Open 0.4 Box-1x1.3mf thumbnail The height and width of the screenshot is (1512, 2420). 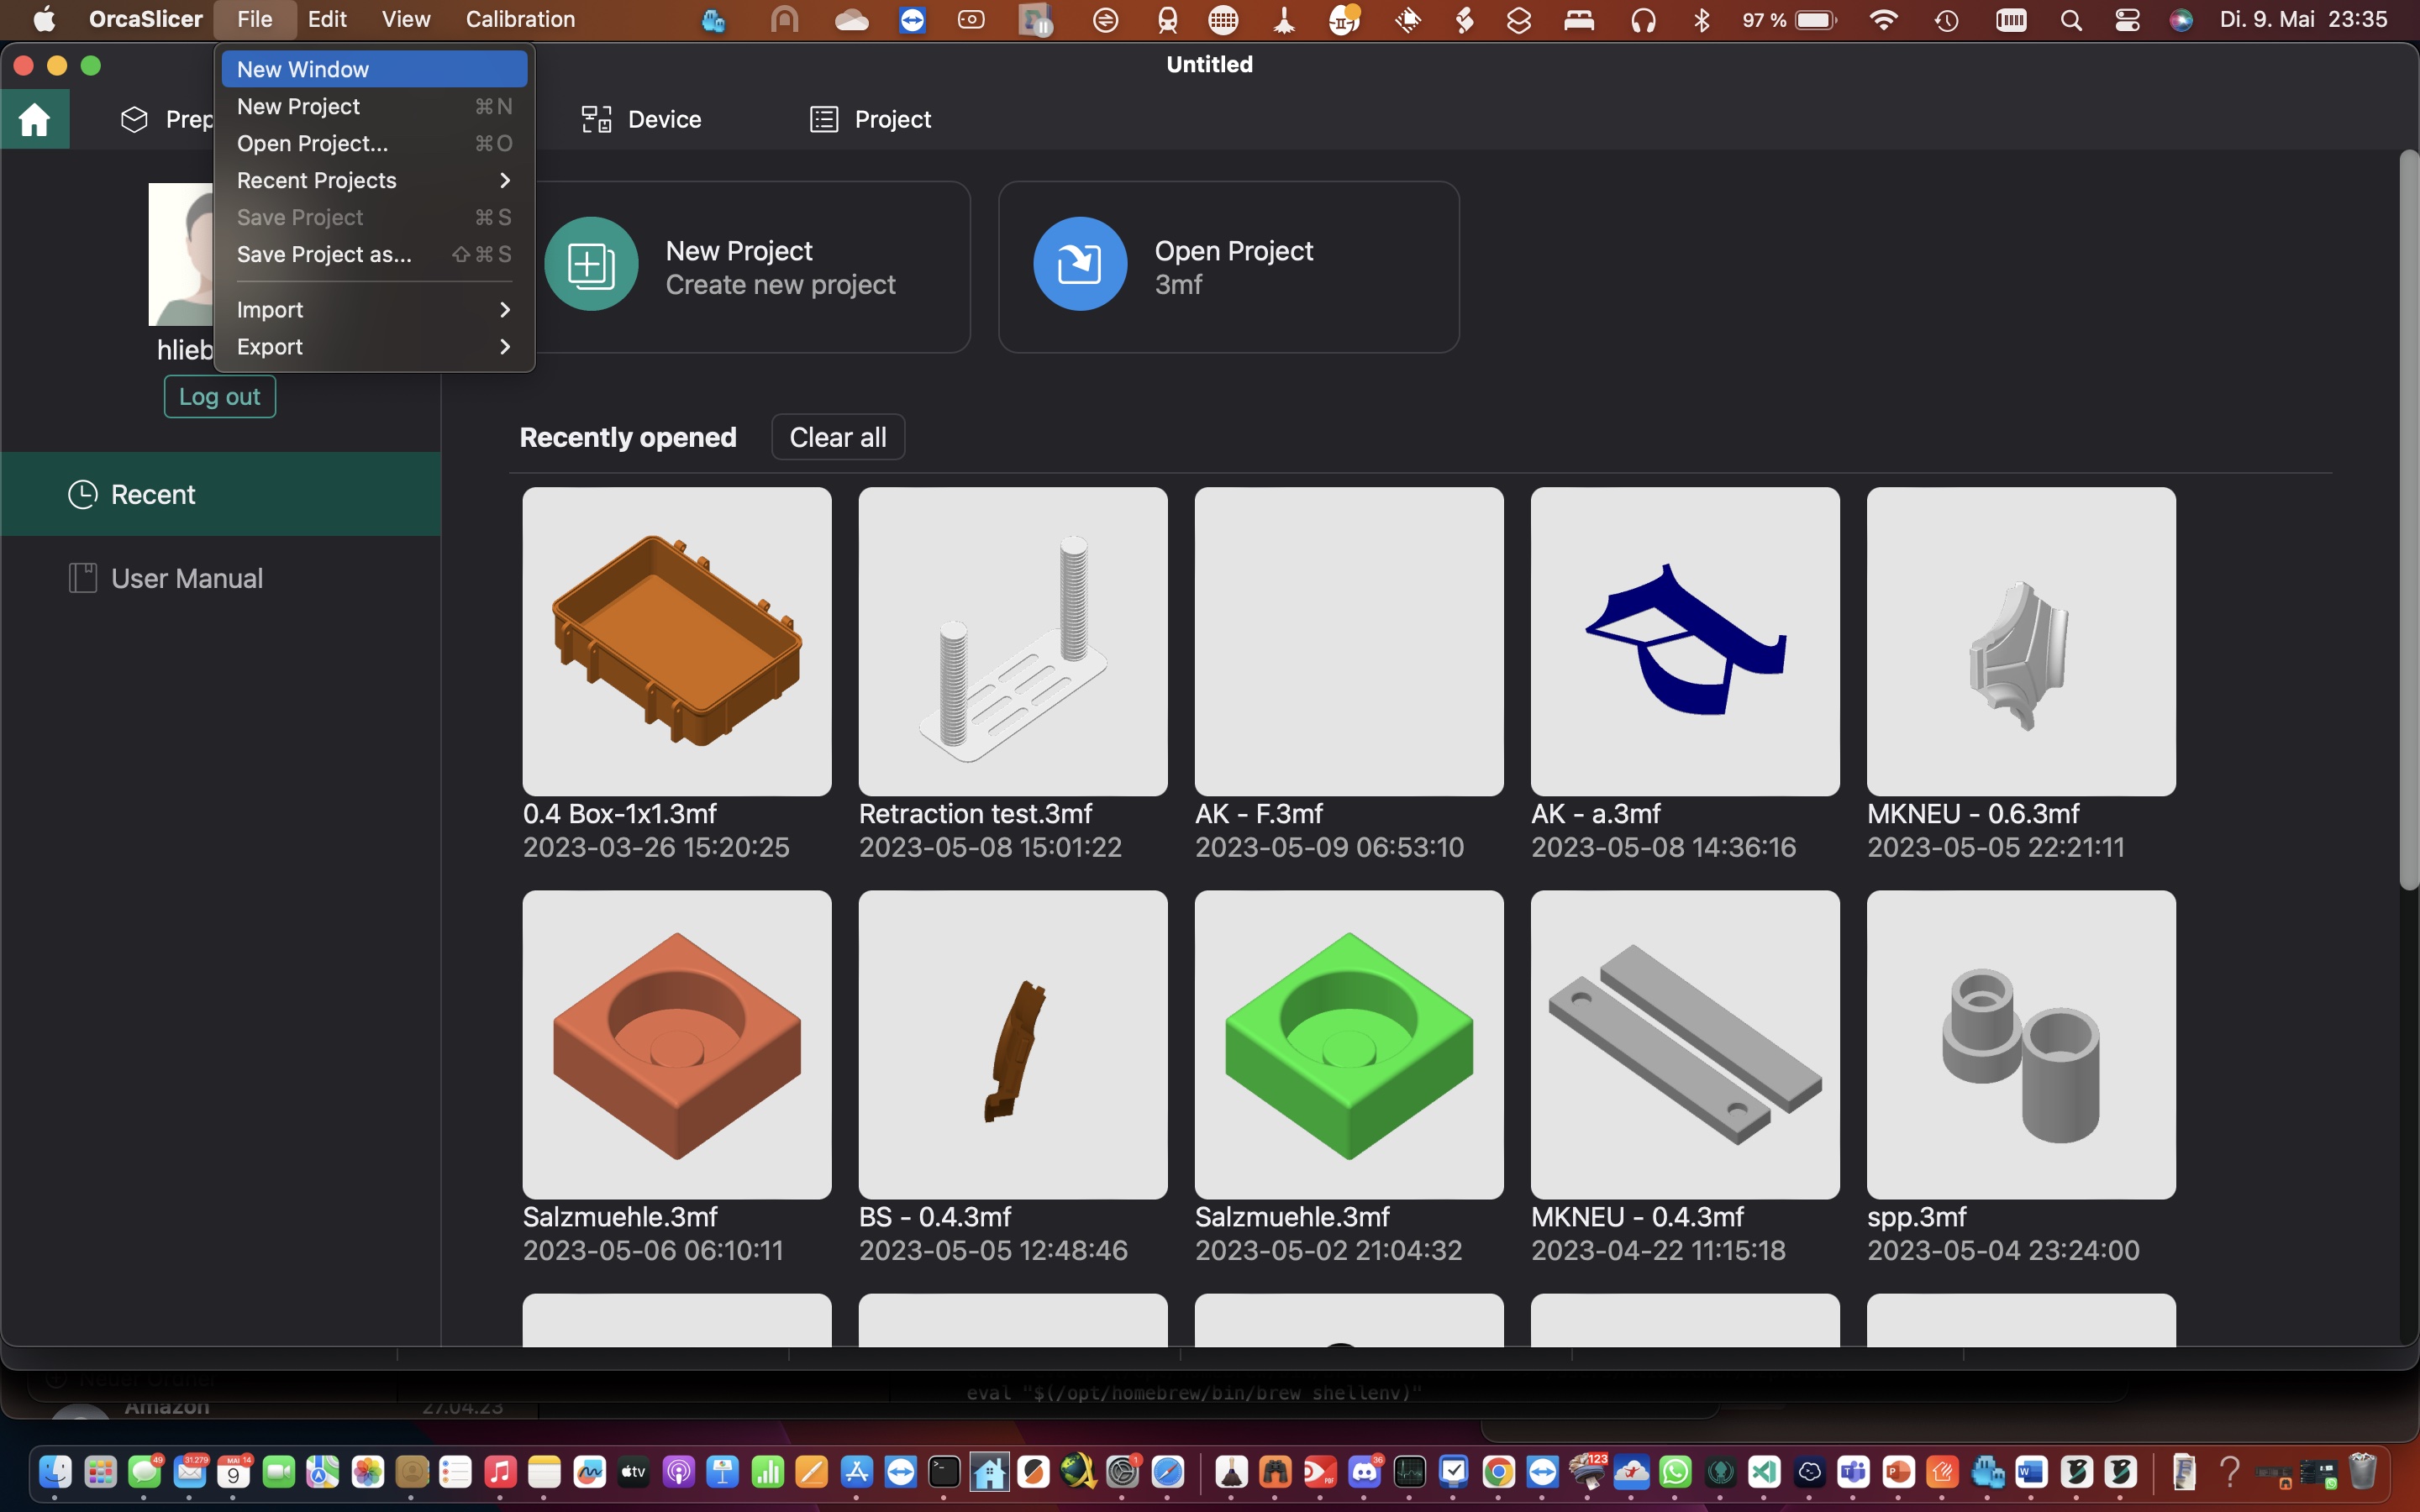coord(677,641)
